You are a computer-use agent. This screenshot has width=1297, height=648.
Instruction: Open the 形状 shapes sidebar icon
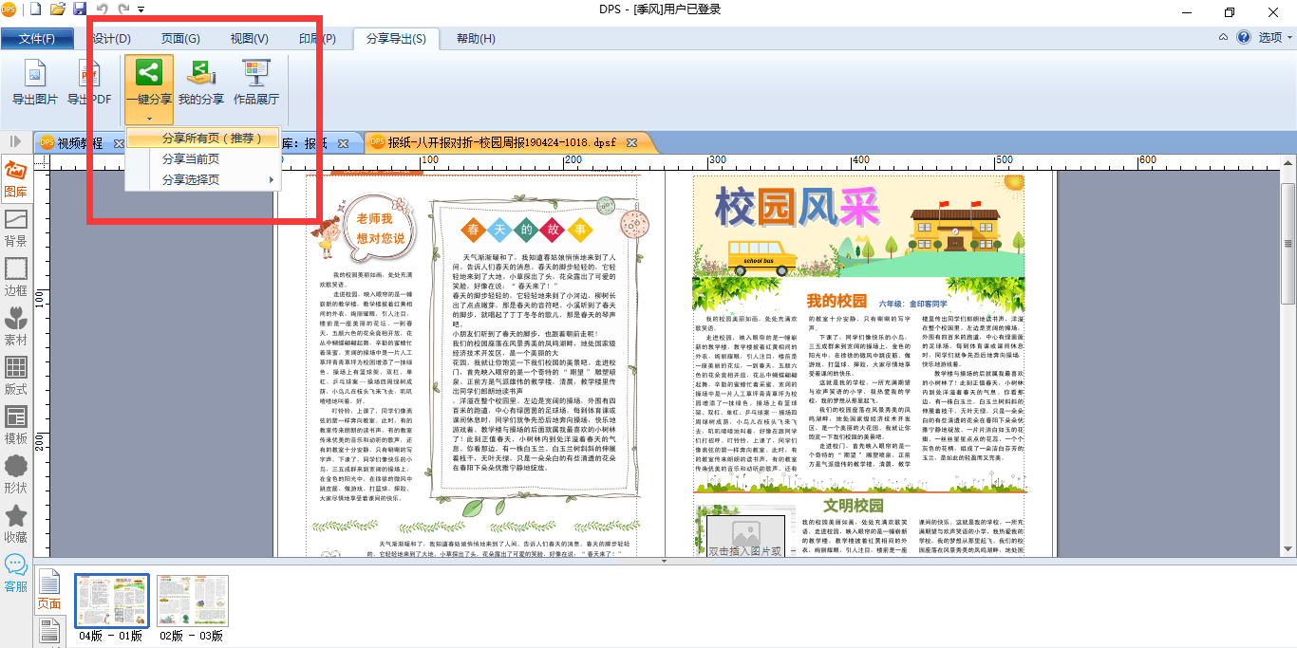click(x=16, y=475)
